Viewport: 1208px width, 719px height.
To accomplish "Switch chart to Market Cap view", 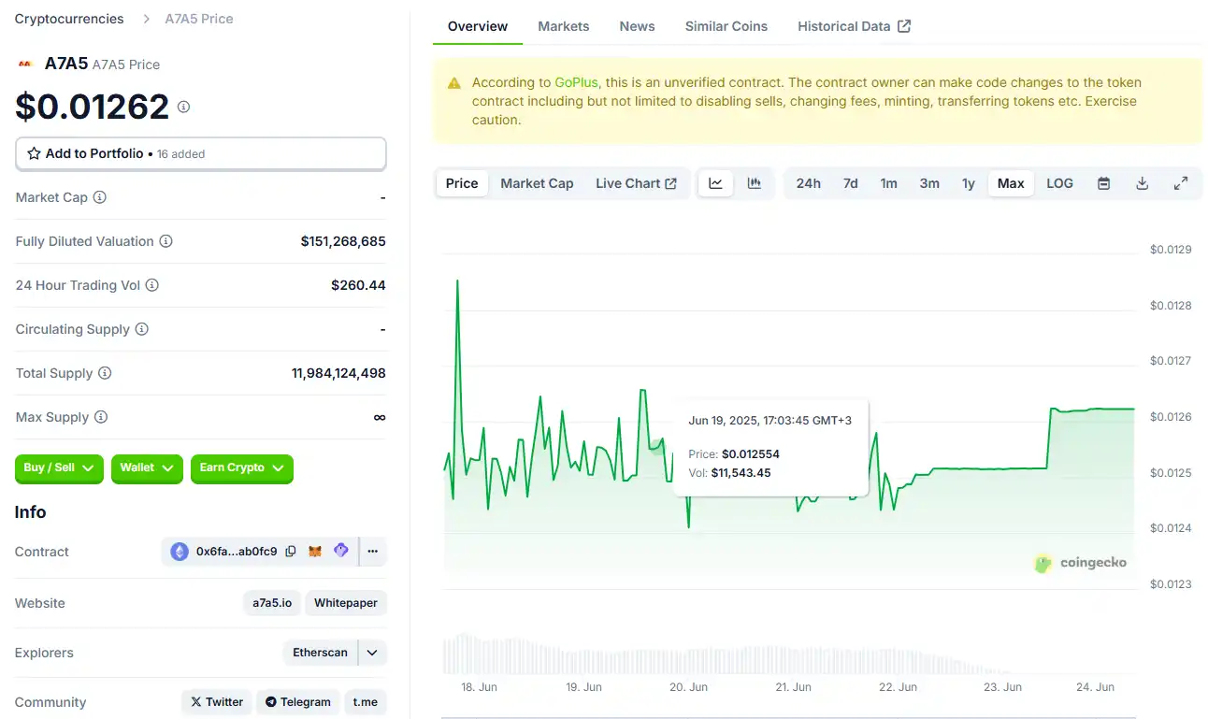I will (537, 182).
